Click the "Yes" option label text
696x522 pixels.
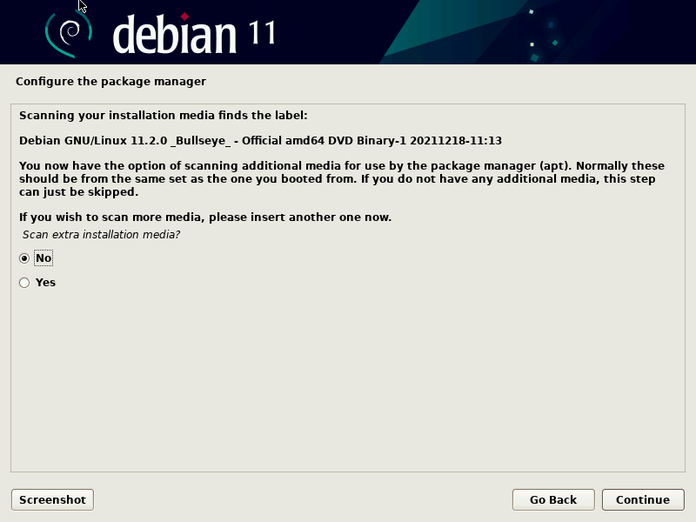click(45, 283)
